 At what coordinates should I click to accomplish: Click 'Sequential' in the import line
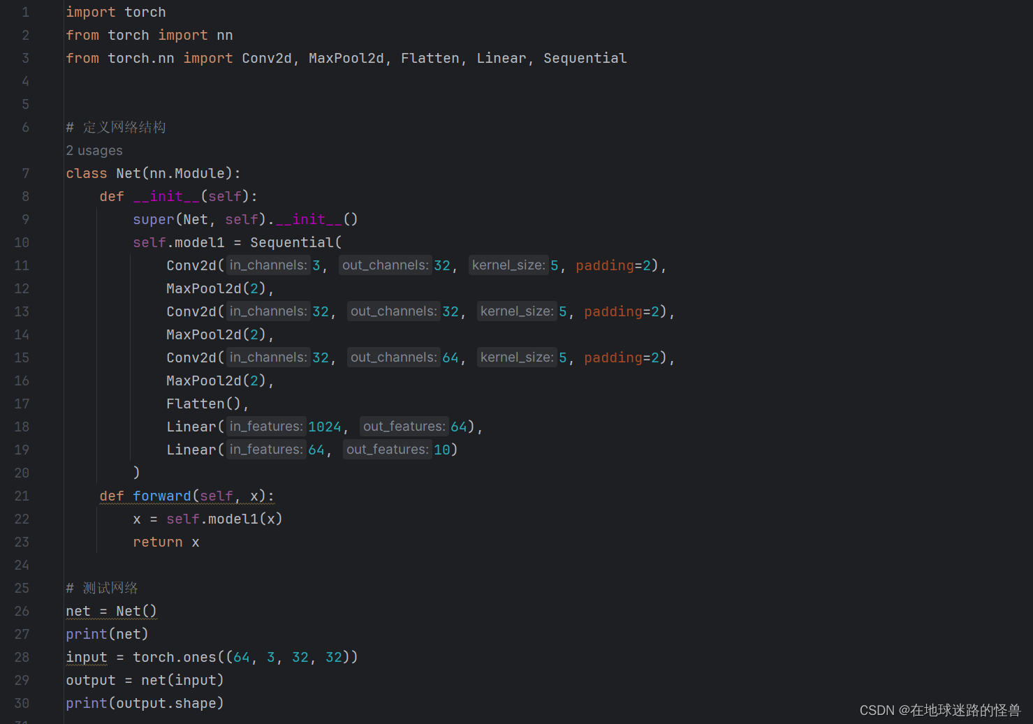[585, 59]
